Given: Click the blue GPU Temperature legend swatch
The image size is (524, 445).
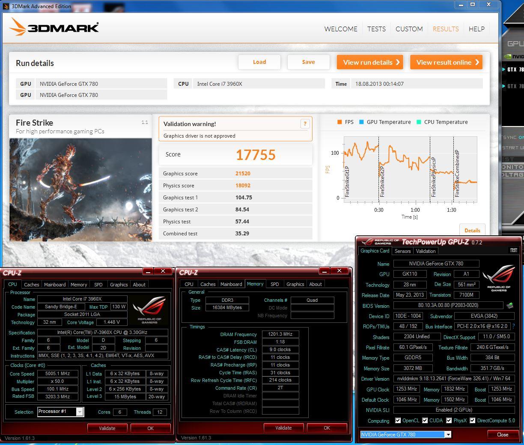Looking at the screenshot, I should tap(361, 122).
